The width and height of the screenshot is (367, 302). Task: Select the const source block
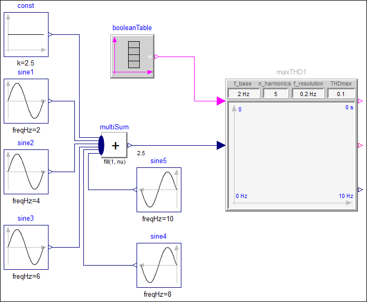26,35
